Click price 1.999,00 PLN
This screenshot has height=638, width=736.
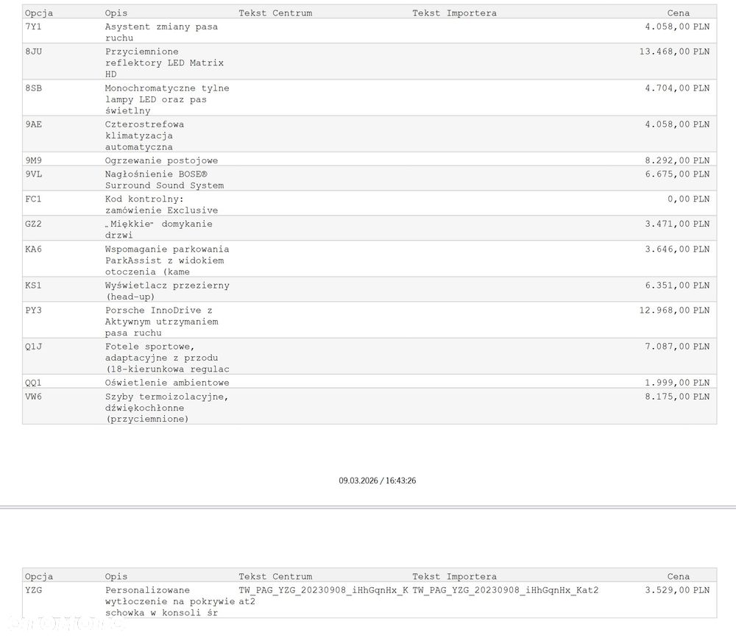677,383
